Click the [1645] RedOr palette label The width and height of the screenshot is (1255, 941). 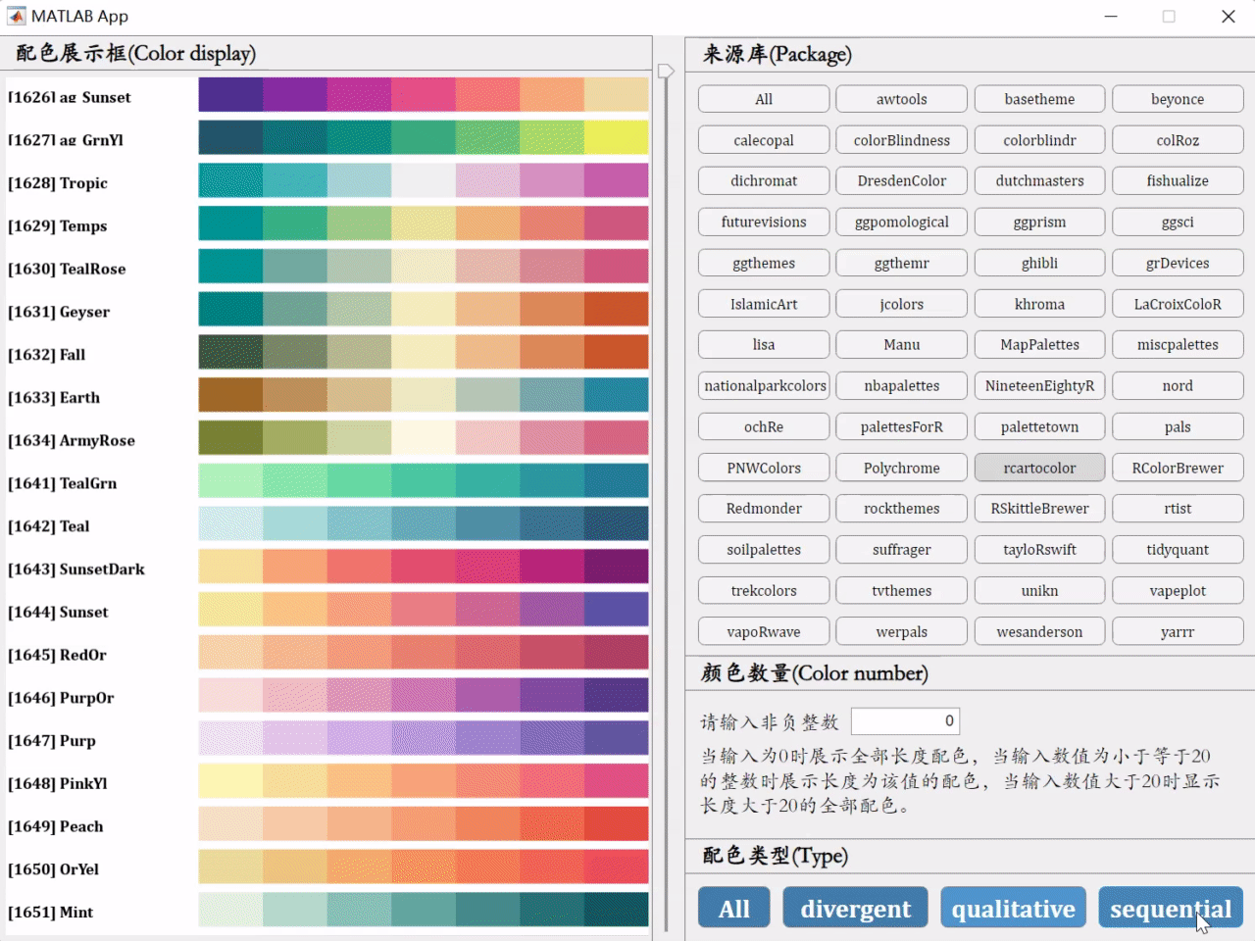click(58, 656)
